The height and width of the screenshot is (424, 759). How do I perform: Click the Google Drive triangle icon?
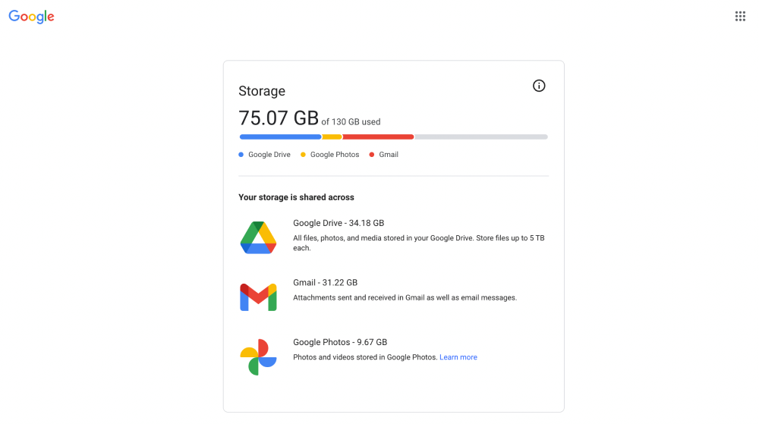pos(259,237)
